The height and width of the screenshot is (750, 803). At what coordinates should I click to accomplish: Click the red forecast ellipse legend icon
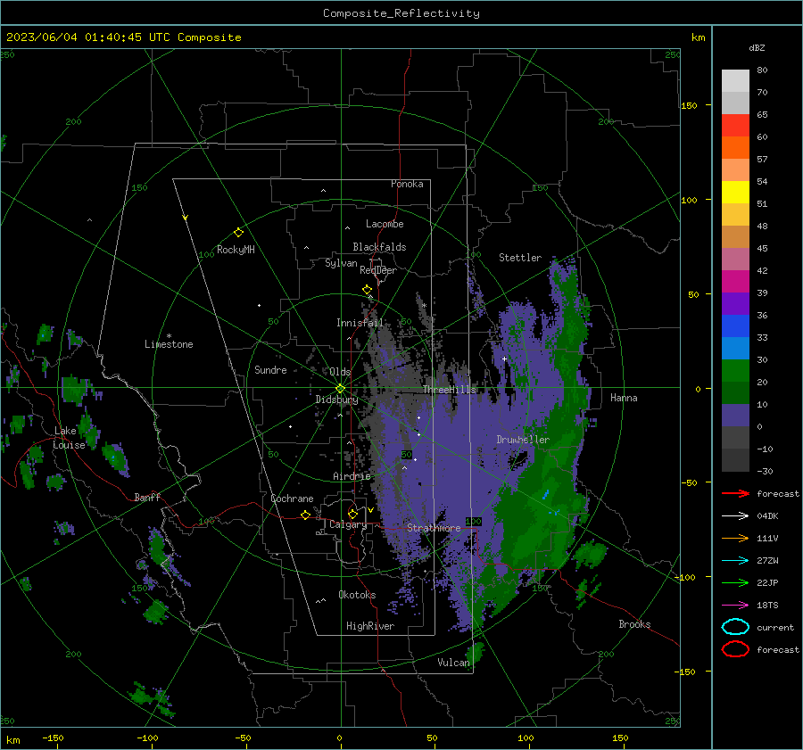pos(735,649)
